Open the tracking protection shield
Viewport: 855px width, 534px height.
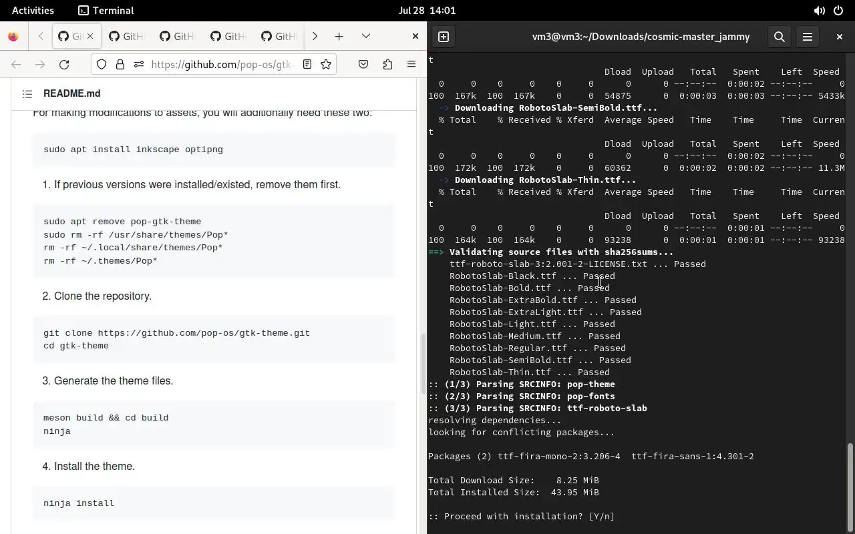(102, 64)
